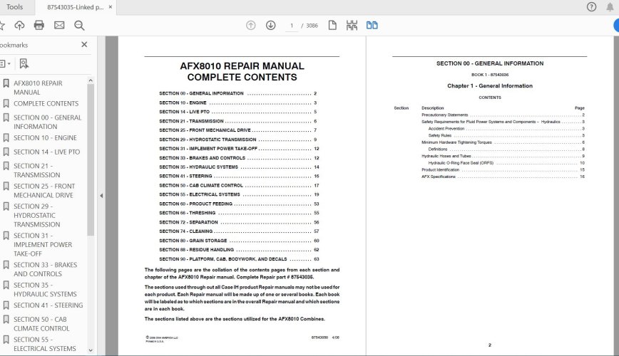Click SECTION 14 - LIVE PTO contents line
This screenshot has height=356, width=619.
[x=237, y=112]
